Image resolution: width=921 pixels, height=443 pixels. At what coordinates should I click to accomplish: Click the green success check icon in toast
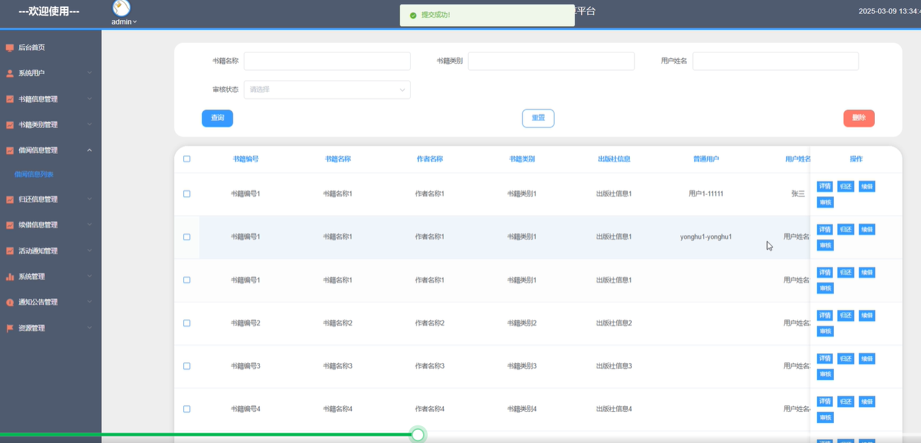[413, 15]
